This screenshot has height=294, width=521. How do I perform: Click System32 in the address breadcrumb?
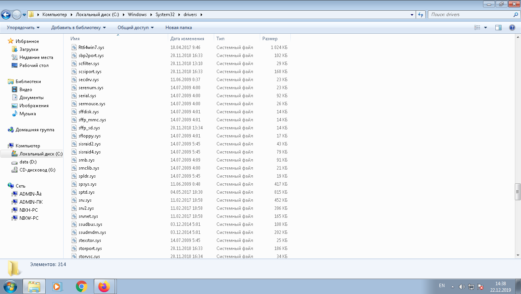(165, 15)
